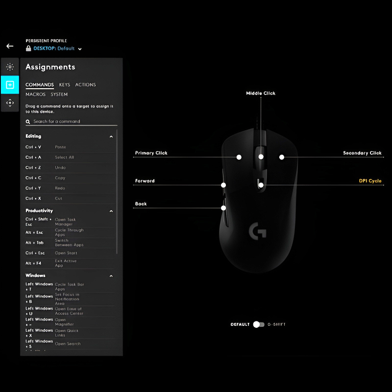This screenshot has width=392, height=392.
Task: Click the Ctrl + C Copy command
Action: point(69,178)
